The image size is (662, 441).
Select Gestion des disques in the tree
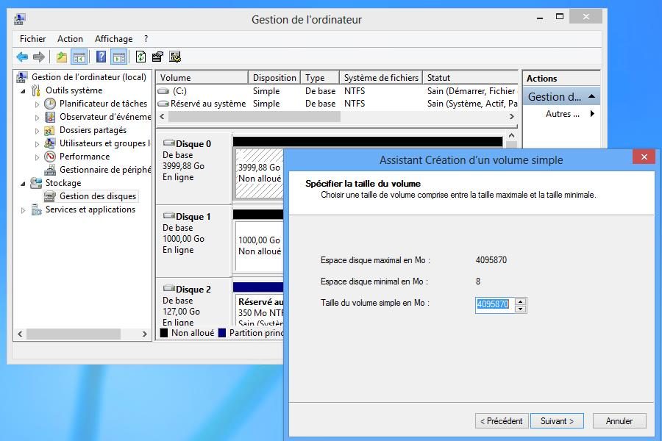pyautogui.click(x=97, y=196)
